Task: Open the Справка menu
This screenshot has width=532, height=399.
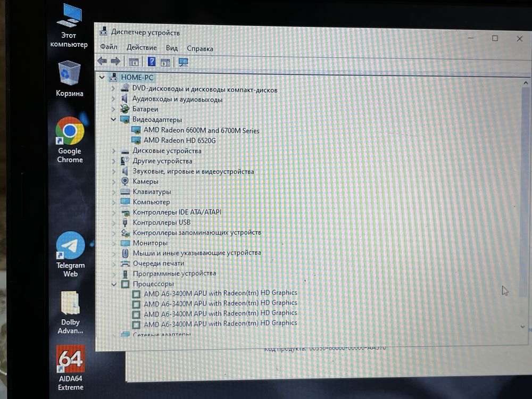Action: coord(200,49)
